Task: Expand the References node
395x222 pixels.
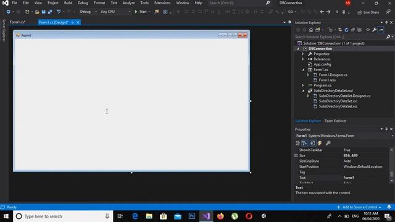Action: [x=303, y=59]
